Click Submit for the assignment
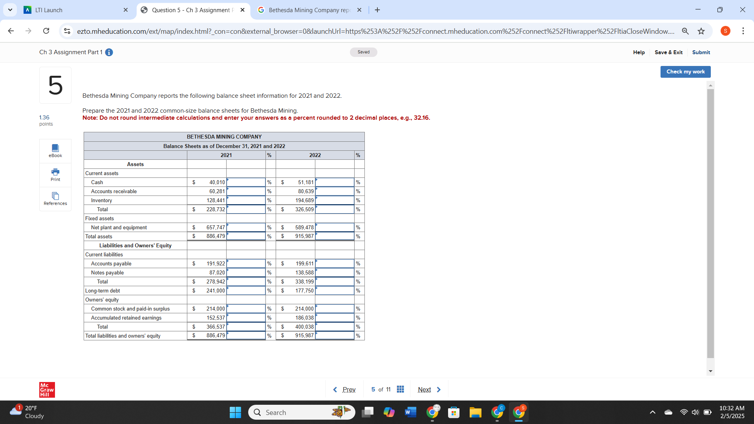 (x=701, y=52)
